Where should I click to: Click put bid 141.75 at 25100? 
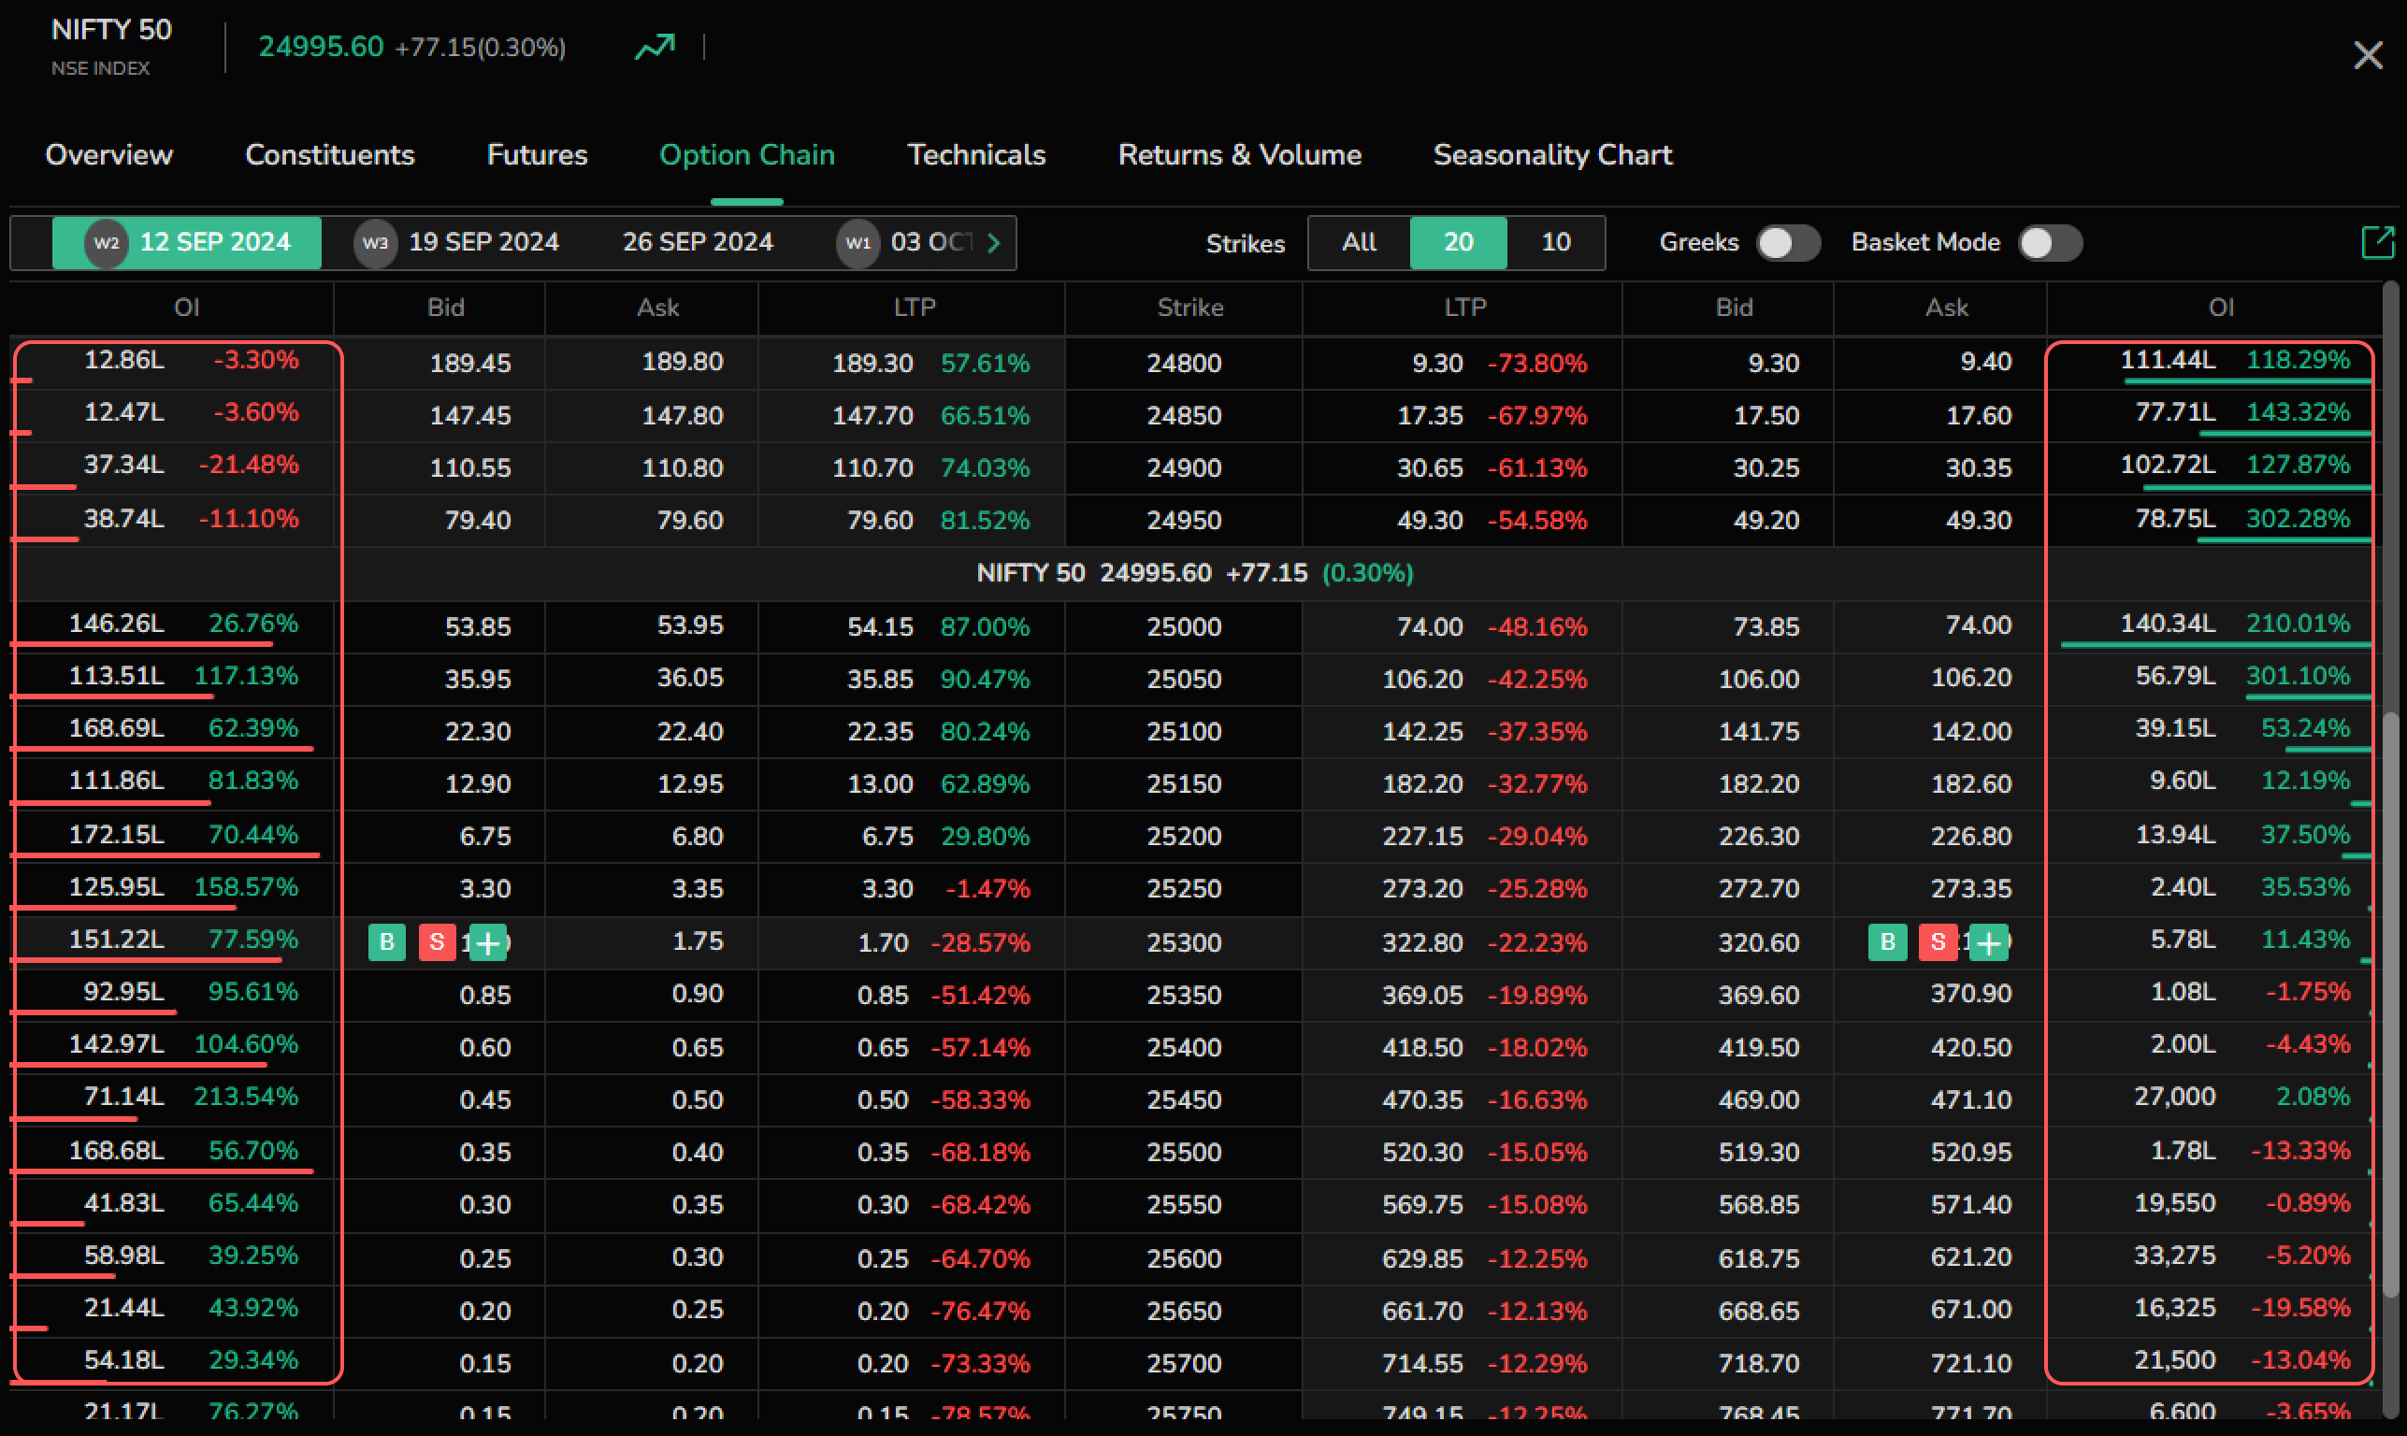1759,731
